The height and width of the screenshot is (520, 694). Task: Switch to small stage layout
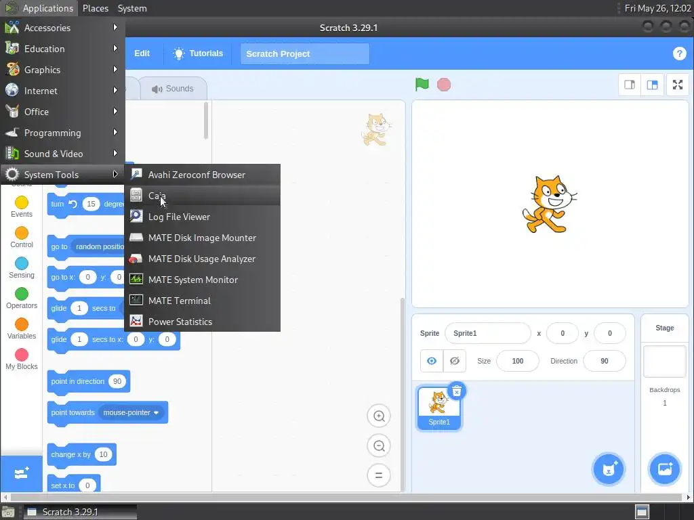tap(630, 85)
